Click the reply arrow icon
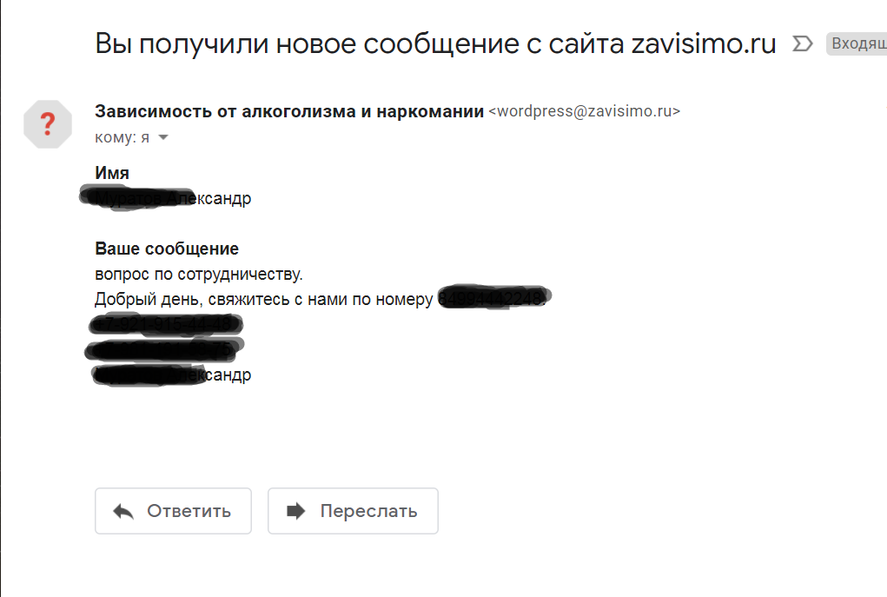The height and width of the screenshot is (597, 887). point(123,511)
